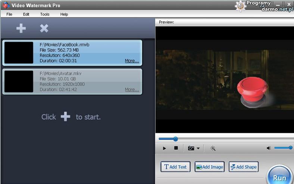Open the Edit menu
The width and height of the screenshot is (294, 184).
26,14
